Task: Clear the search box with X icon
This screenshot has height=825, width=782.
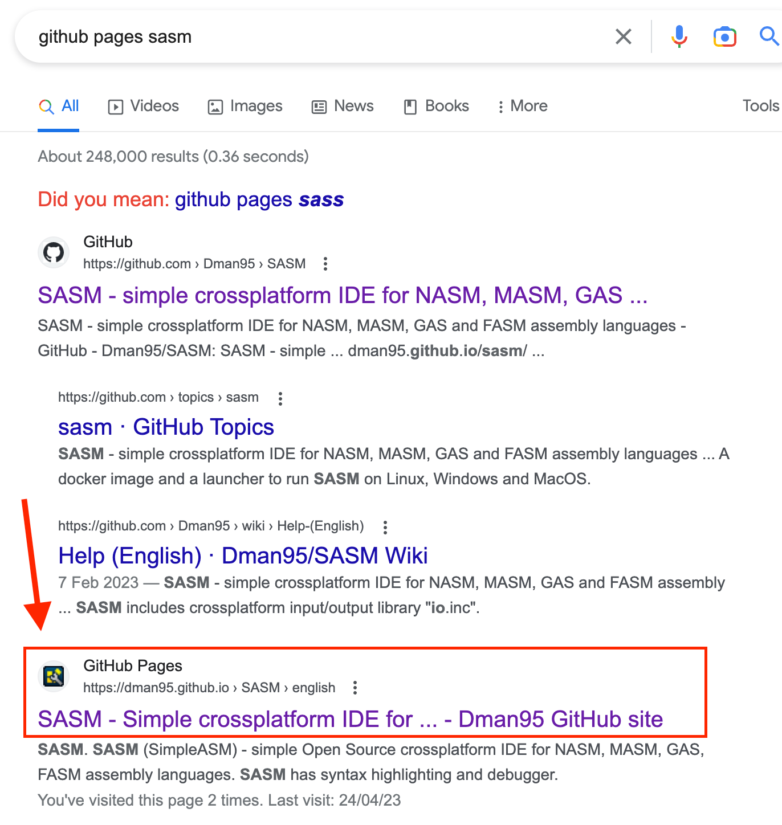Action: click(x=624, y=37)
